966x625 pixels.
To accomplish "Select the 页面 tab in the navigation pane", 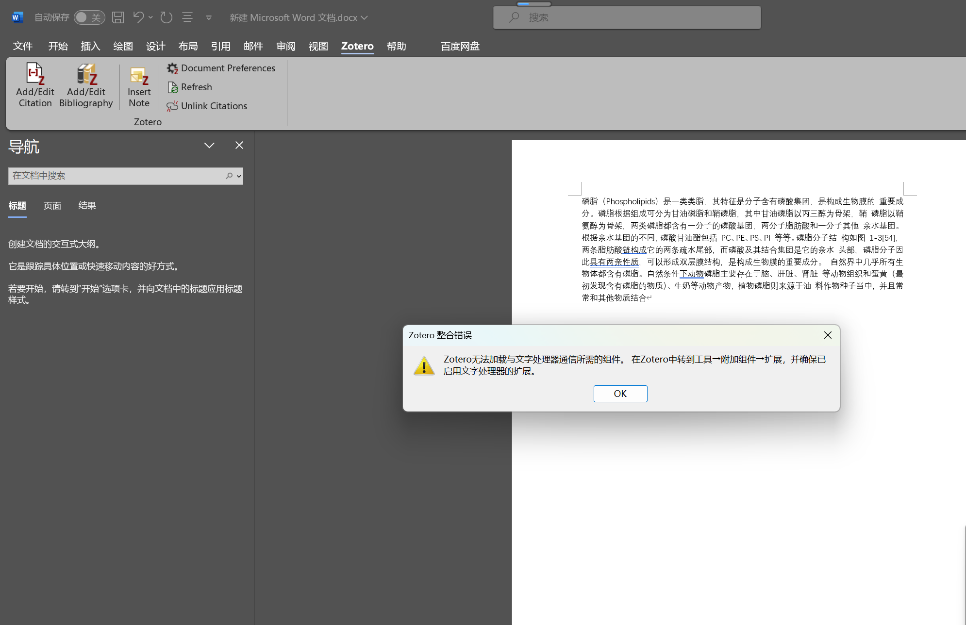I will coord(52,206).
